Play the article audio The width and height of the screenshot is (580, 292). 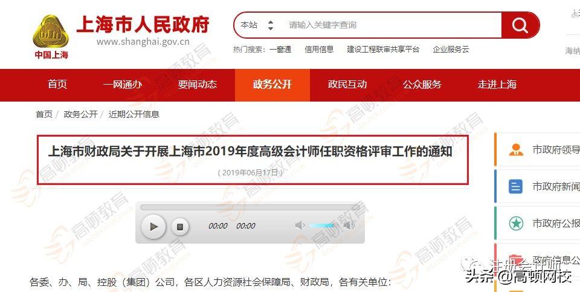click(153, 227)
